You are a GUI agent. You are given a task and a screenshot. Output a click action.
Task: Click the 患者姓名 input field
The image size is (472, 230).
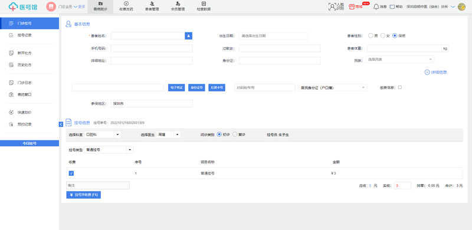(x=147, y=36)
